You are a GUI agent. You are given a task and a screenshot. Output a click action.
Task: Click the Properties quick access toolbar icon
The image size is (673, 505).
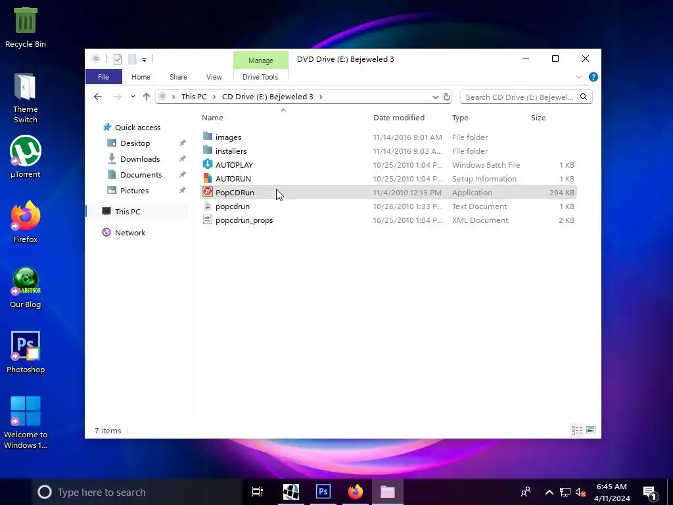coord(117,59)
